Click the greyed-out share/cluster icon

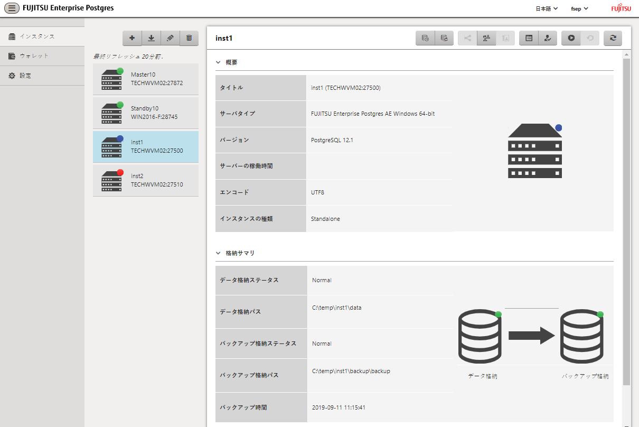click(467, 38)
